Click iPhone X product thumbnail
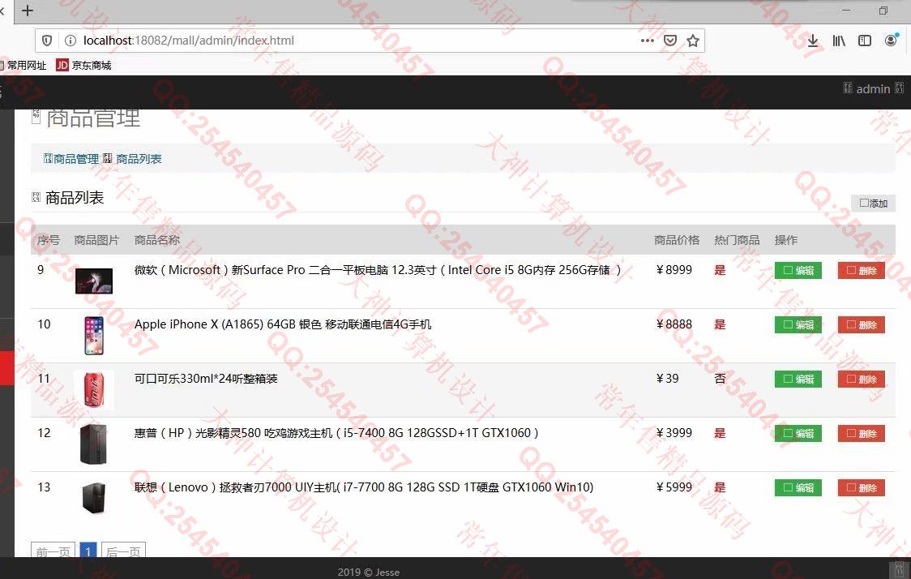The image size is (911, 579). click(94, 336)
